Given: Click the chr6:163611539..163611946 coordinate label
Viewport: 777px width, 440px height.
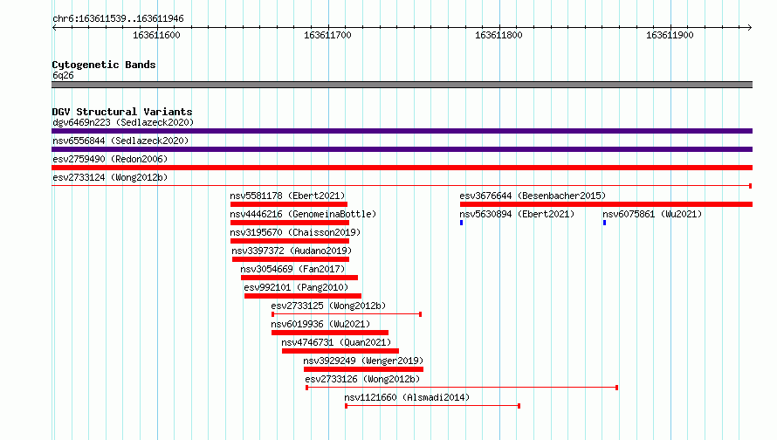Looking at the screenshot, I should 118,18.
